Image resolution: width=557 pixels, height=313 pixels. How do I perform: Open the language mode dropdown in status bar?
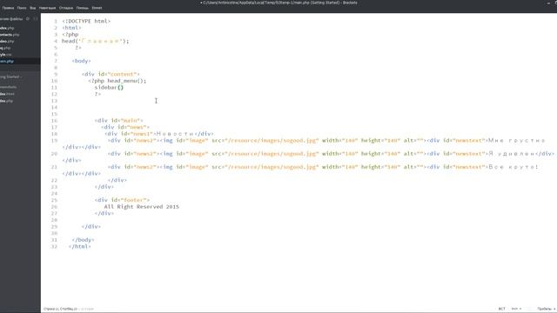pos(516,310)
